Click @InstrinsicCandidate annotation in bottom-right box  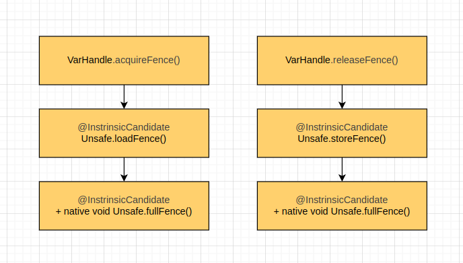[342, 200]
